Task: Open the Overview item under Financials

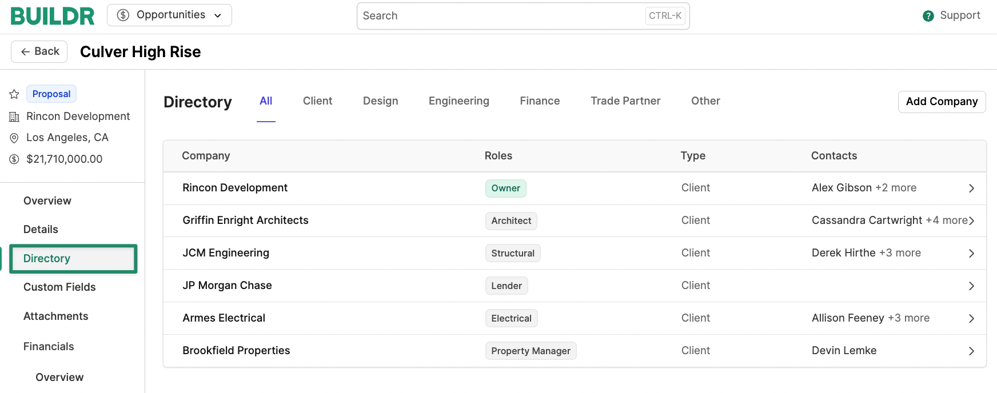Action: pos(59,378)
